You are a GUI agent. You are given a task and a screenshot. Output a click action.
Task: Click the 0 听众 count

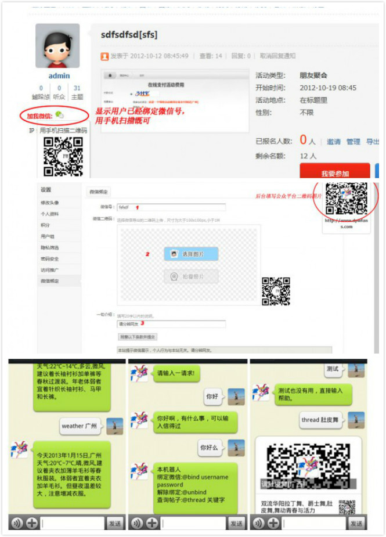coord(59,92)
